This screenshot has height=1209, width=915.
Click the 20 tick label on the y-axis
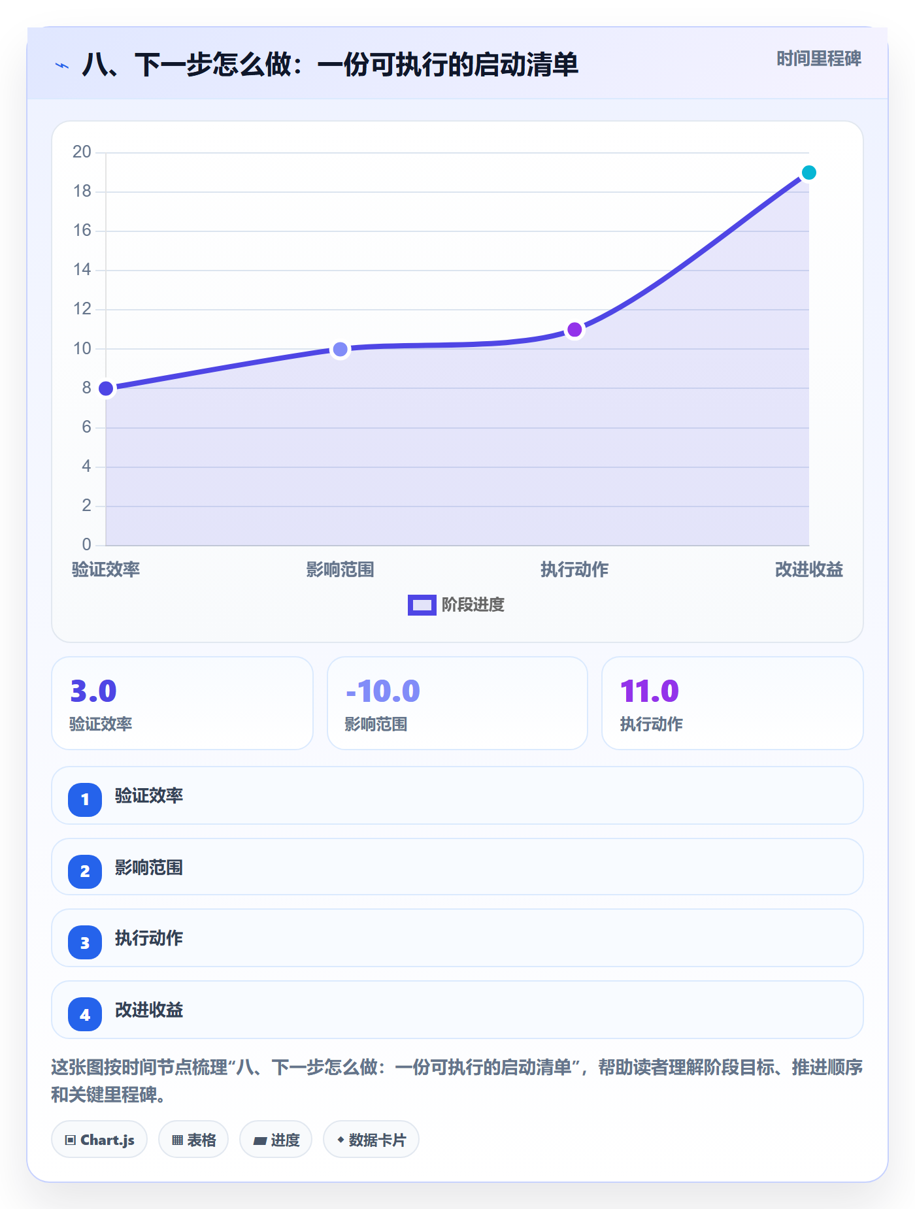(x=82, y=152)
